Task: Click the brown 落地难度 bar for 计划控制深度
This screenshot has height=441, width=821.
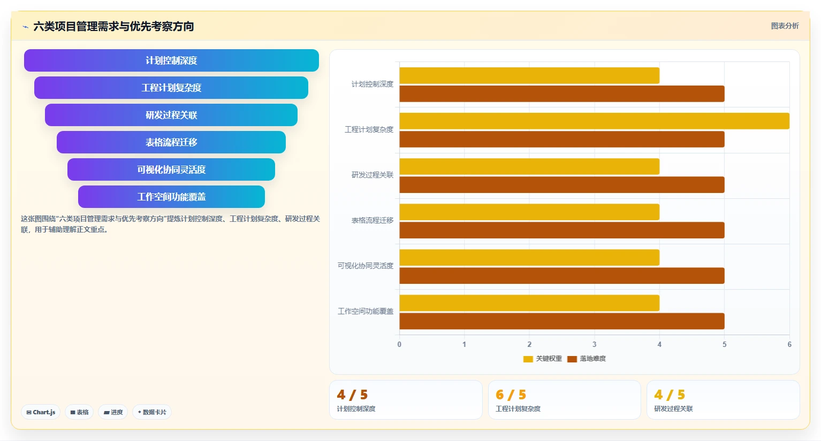Action: 562,94
